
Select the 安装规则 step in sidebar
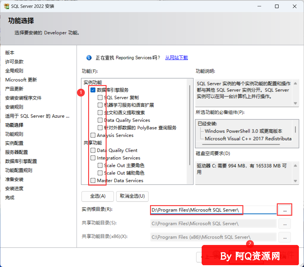pos(14,107)
